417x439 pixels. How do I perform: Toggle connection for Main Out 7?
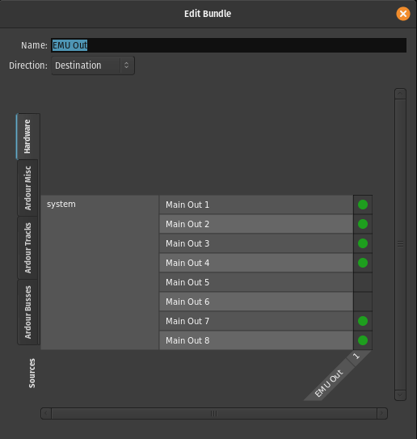[363, 321]
